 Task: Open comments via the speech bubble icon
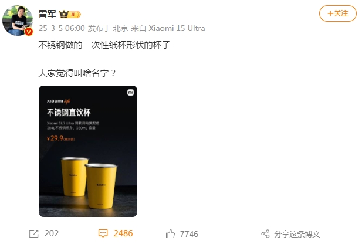pos(103,233)
